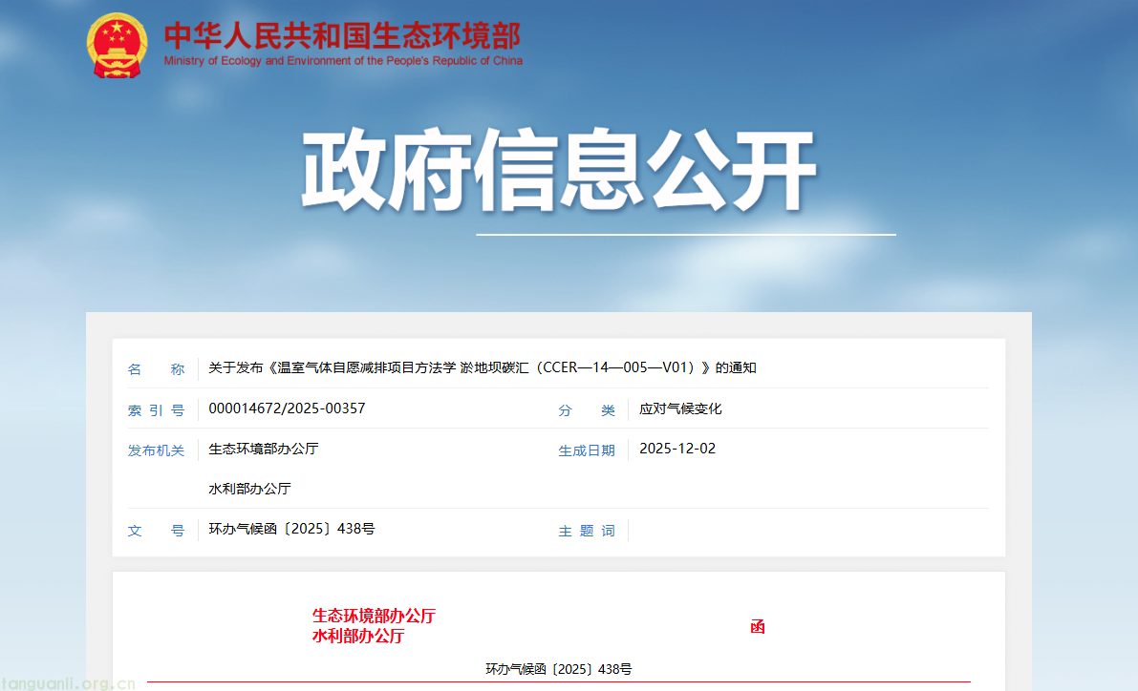Click the 分类 category label
Screen dimensions: 1138x691
pos(586,409)
